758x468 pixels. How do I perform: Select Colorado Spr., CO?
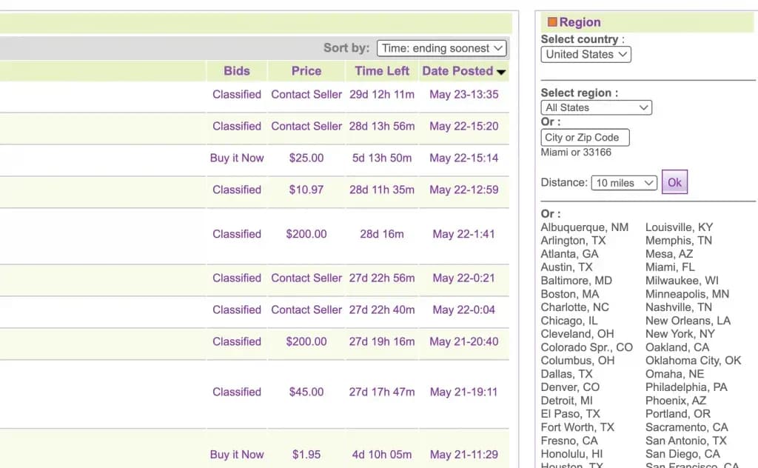tap(586, 347)
